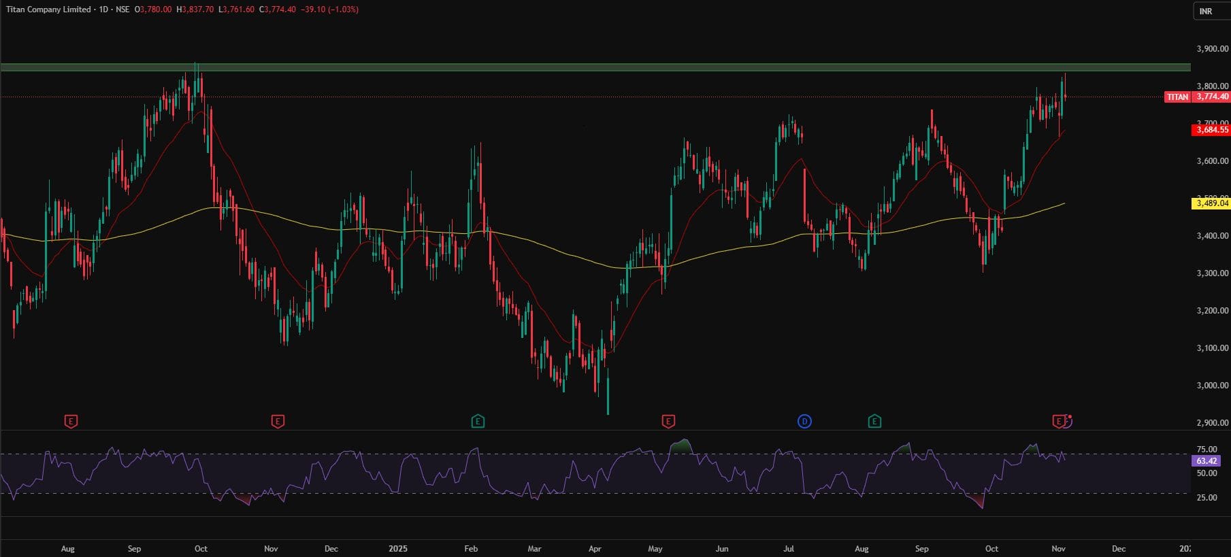Open the green earnings marker near February
The height and width of the screenshot is (557, 1231).
coord(478,422)
